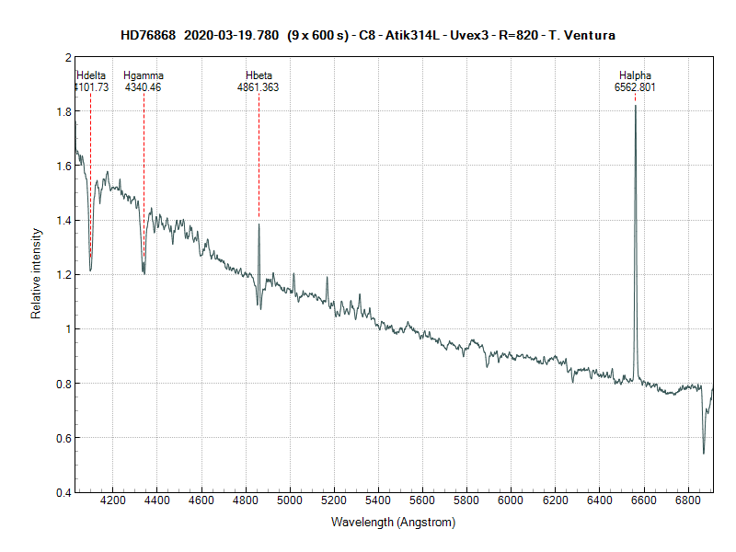
Task: Click the bottom of the Hgamma absorption dip
Action: (144, 272)
